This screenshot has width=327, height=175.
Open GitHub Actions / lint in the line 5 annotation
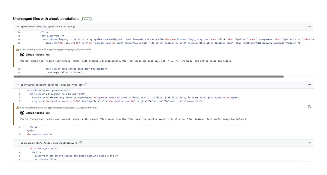point(38,113)
